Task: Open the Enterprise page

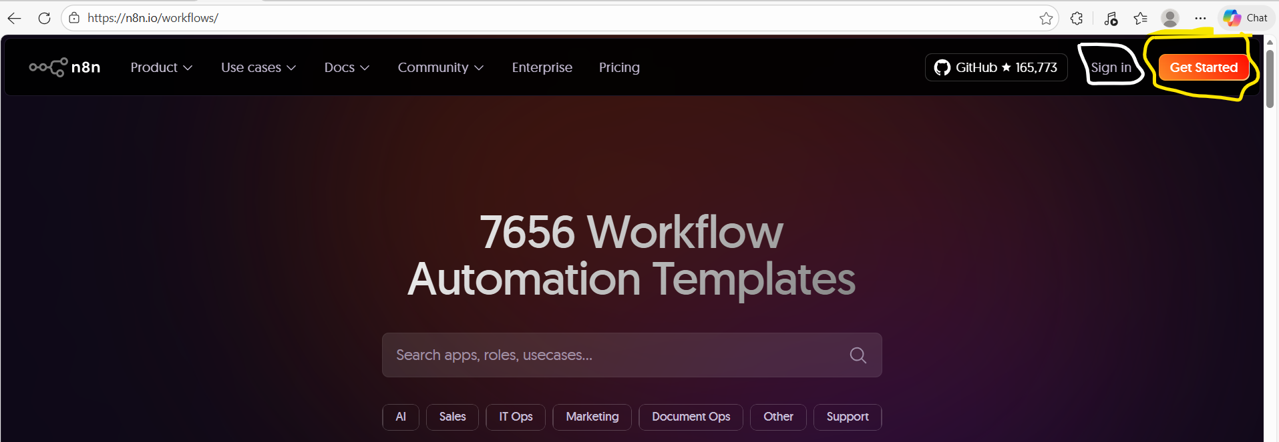Action: 542,67
